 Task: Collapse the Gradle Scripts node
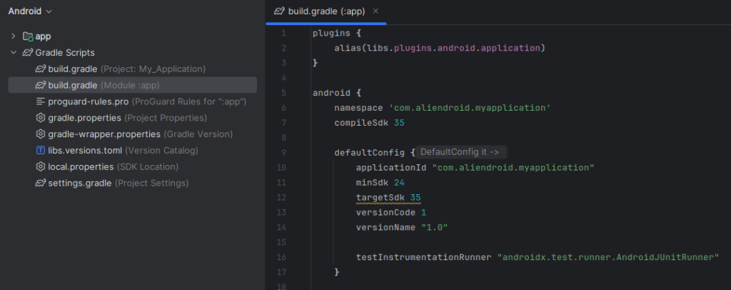pyautogui.click(x=13, y=52)
